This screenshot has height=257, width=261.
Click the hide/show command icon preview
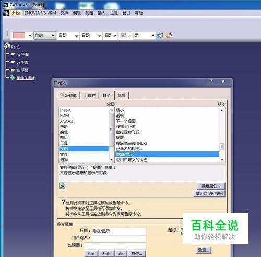pyautogui.click(x=62, y=185)
